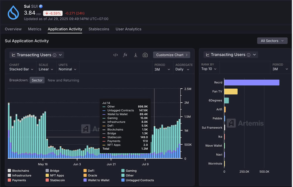Open the formula fx tool
The image size is (293, 187).
point(125,55)
